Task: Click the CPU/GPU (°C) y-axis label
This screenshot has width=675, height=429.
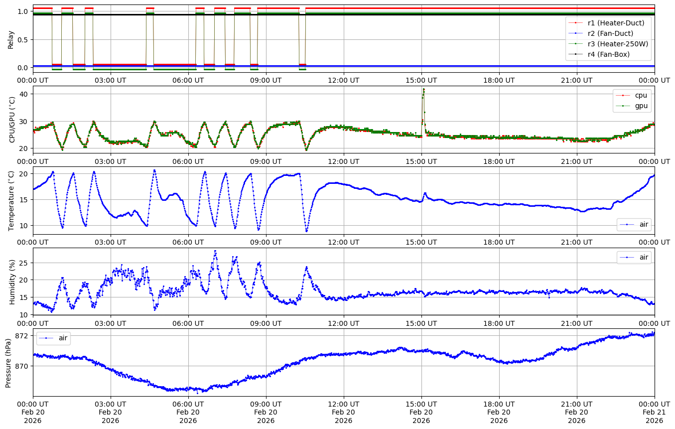Action: (12, 119)
